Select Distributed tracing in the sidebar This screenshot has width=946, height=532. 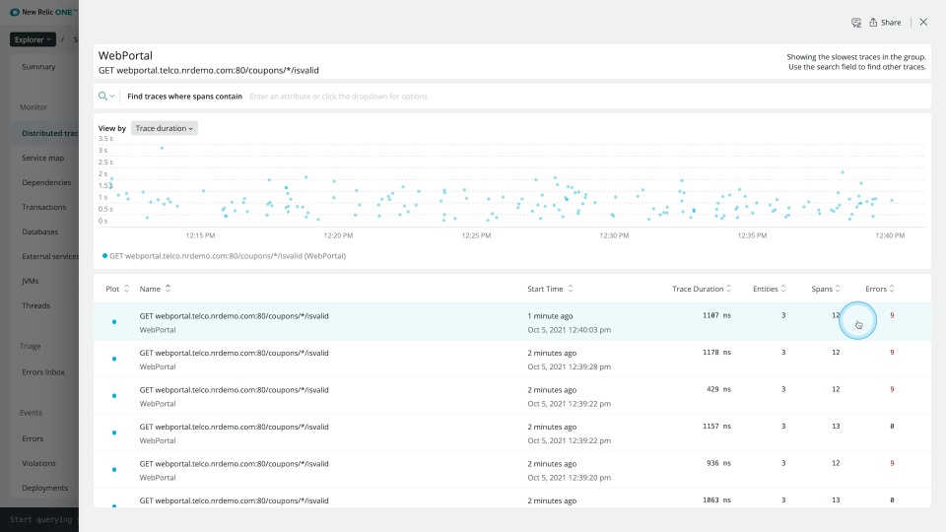[x=50, y=133]
